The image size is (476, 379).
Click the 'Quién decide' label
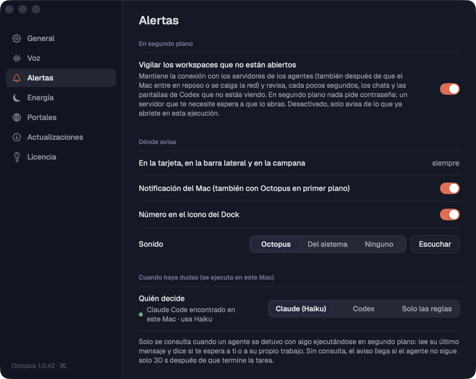(x=162, y=299)
